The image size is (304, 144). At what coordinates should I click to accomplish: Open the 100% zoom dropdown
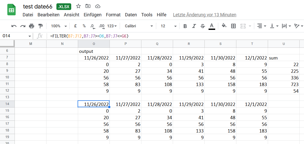59,26
